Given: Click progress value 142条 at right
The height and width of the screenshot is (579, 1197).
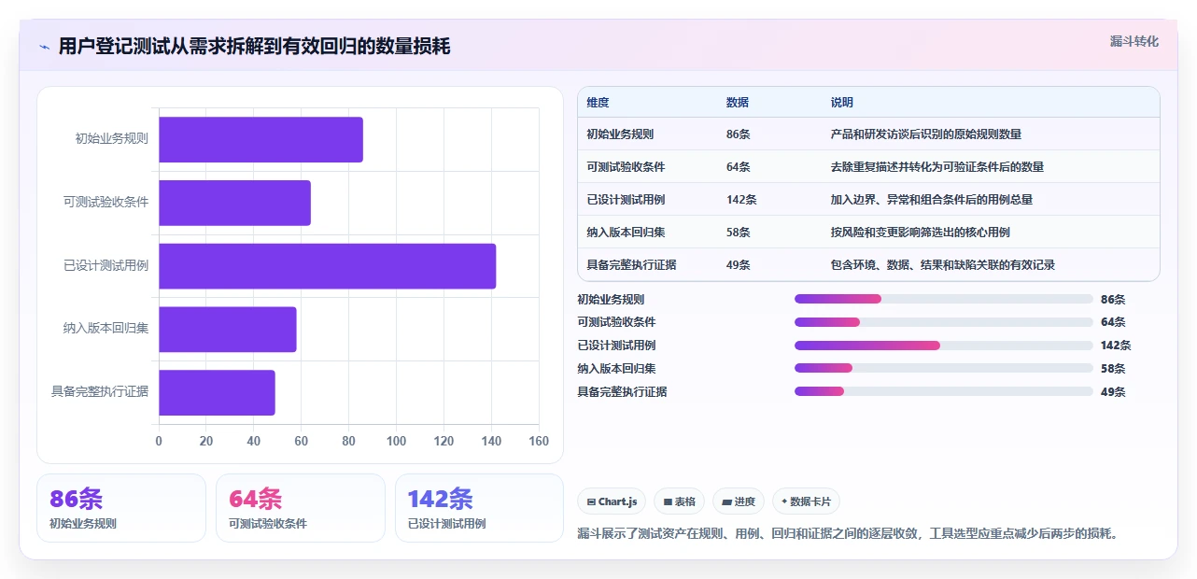Looking at the screenshot, I should click(1116, 346).
